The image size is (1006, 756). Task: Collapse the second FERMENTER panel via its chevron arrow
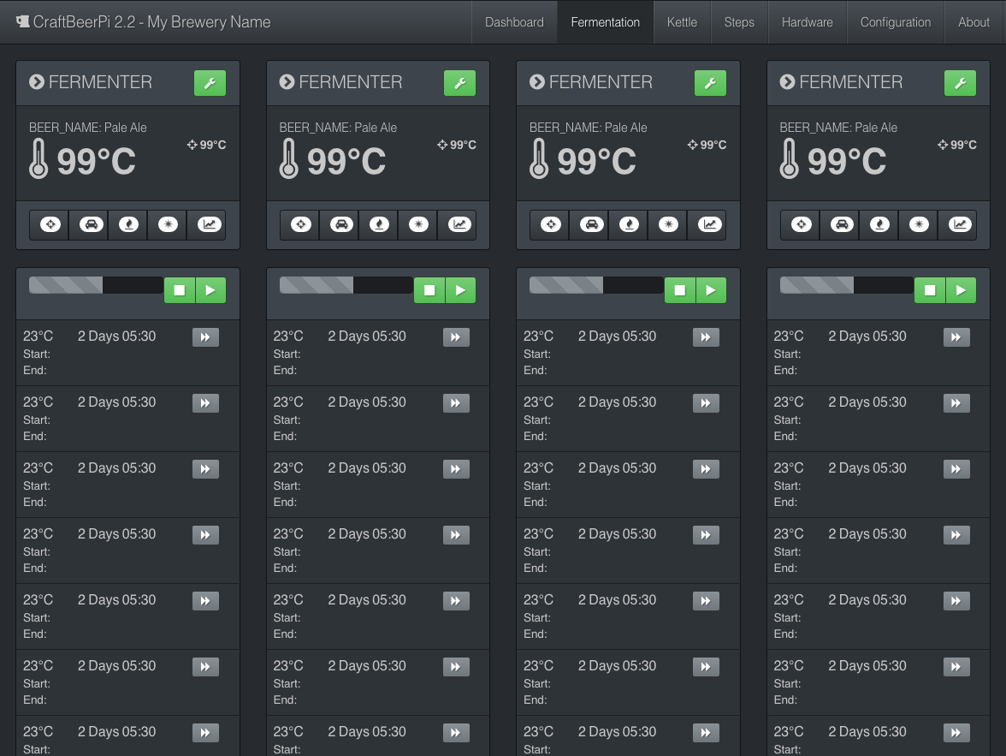pos(287,82)
